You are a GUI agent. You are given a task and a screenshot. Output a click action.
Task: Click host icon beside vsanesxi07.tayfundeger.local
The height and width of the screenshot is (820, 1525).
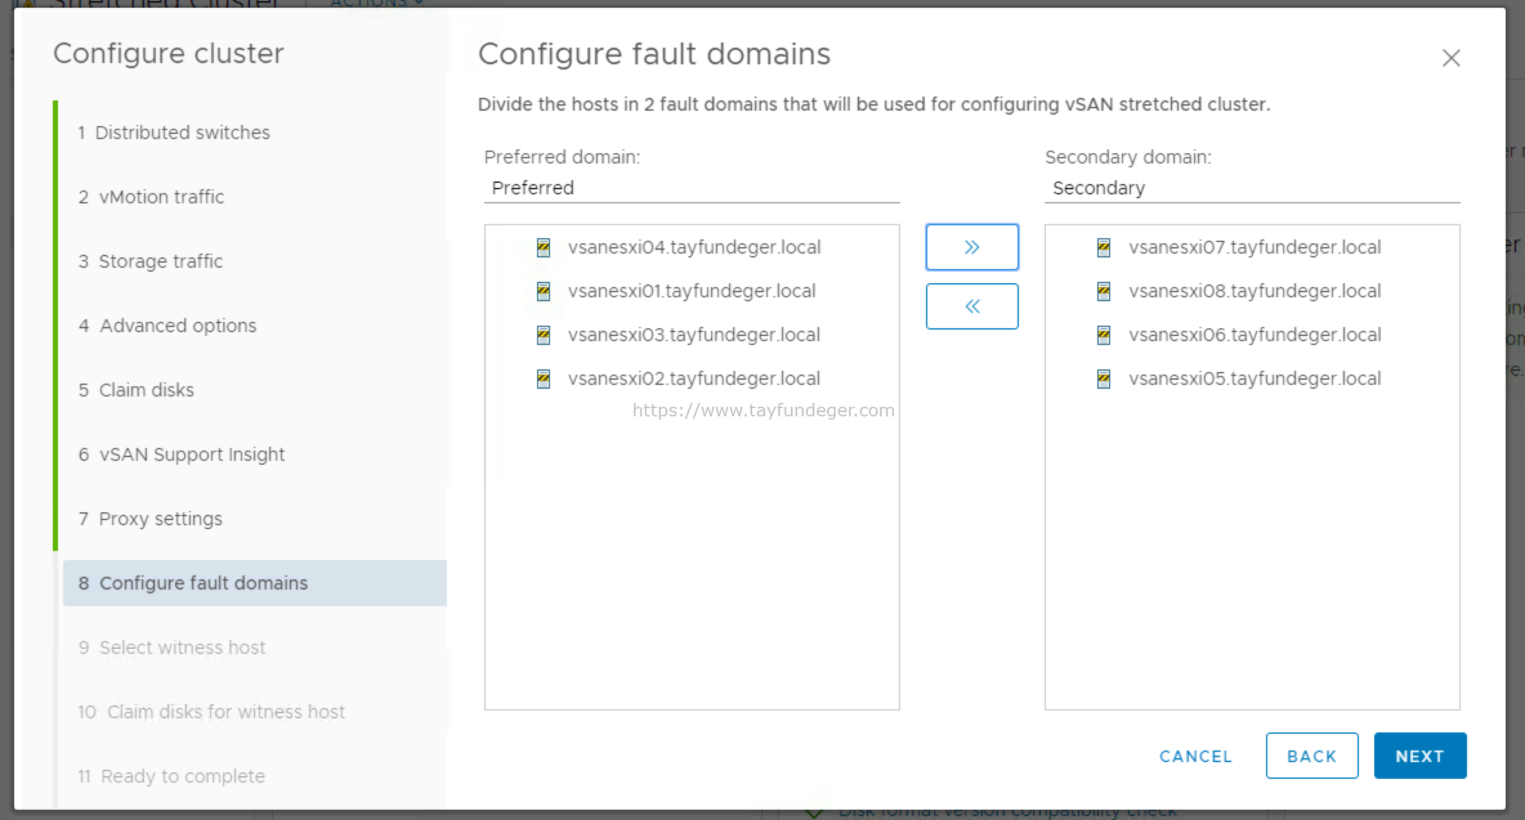point(1104,248)
